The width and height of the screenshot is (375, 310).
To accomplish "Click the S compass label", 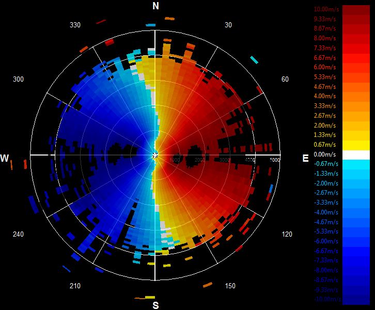I will [155, 305].
